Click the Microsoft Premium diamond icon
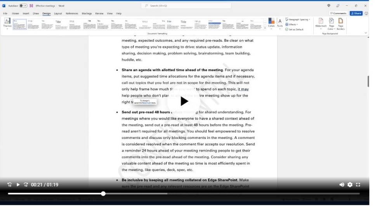Image resolution: width=375 pixels, height=210 pixels. coord(328,6)
